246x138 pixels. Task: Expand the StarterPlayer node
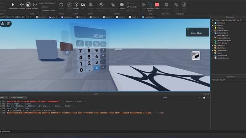[213, 50]
